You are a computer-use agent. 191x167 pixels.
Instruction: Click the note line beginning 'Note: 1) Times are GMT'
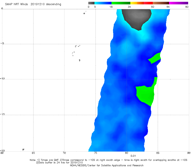(x=108, y=160)
